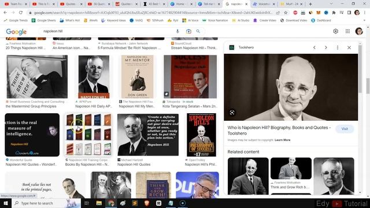
Task: Open the three-dot menu in Toolshero panel
Action: [x=338, y=47]
